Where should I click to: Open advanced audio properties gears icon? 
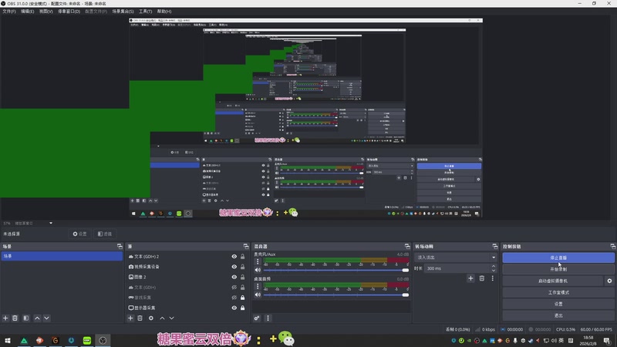[x=257, y=318]
